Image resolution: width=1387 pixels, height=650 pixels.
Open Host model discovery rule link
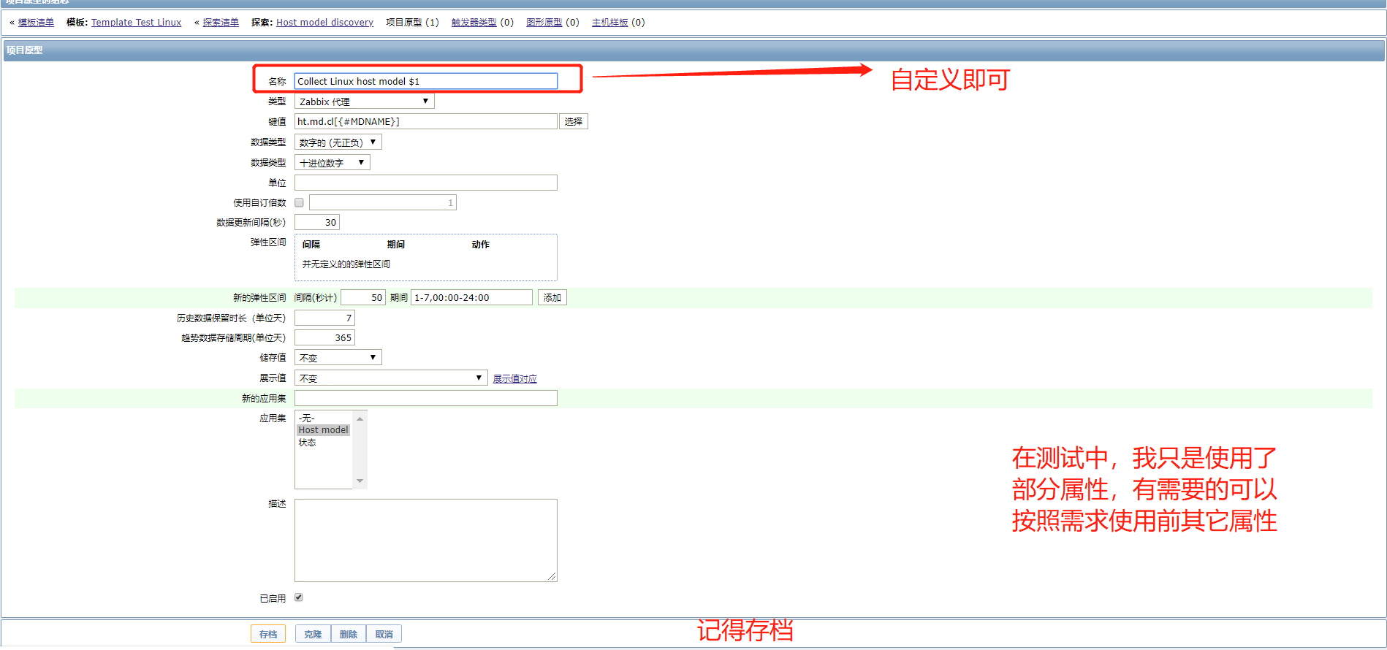coord(324,23)
